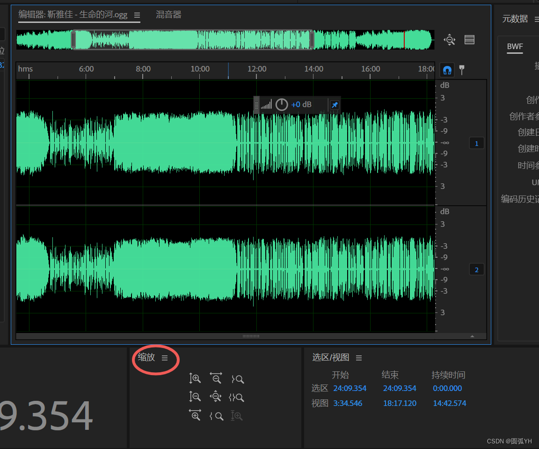Disable the snapping magnet toggle
539x449 pixels.
point(447,70)
